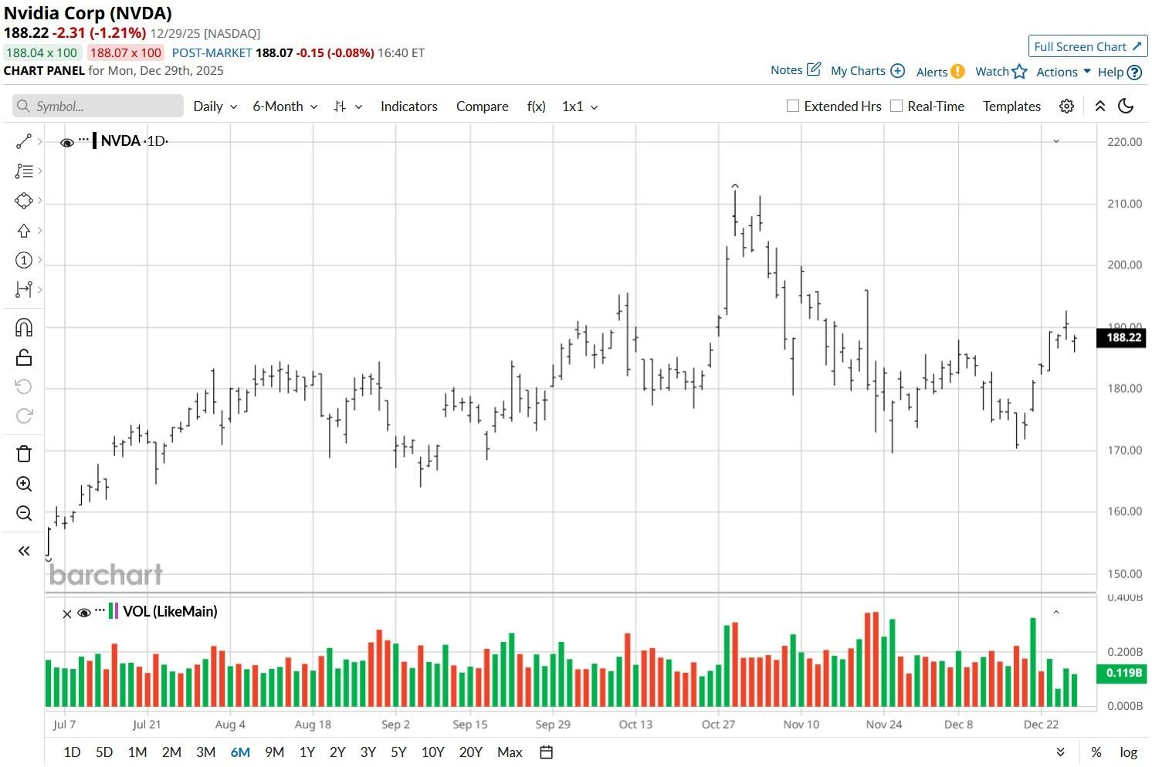This screenshot has height=767, width=1152.
Task: Select the 9M time range
Action: coord(274,752)
